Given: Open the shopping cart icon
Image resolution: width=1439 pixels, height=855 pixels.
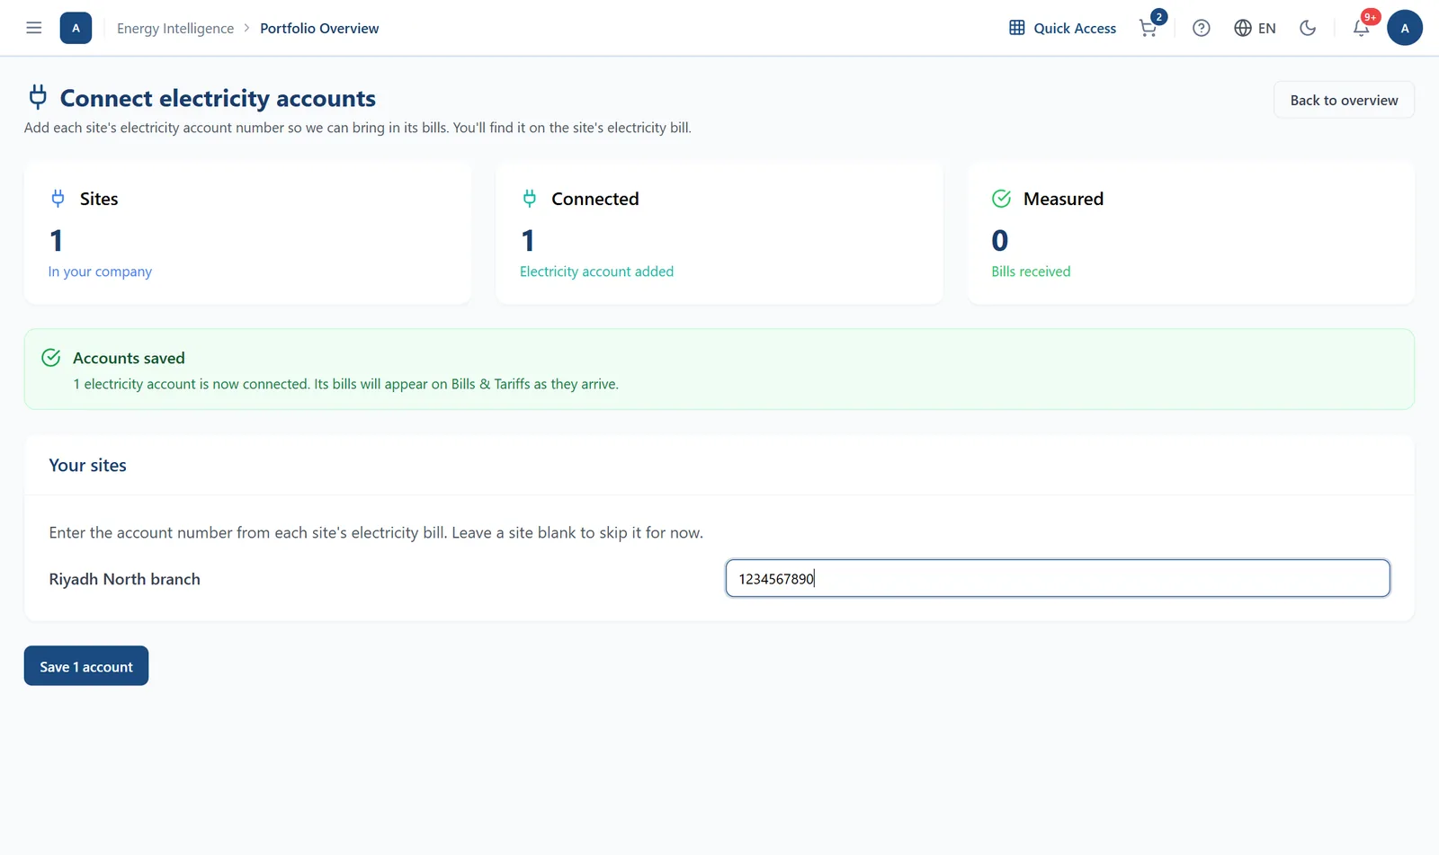Looking at the screenshot, I should click(1149, 28).
